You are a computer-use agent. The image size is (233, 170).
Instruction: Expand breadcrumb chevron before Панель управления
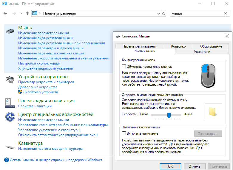40,13
